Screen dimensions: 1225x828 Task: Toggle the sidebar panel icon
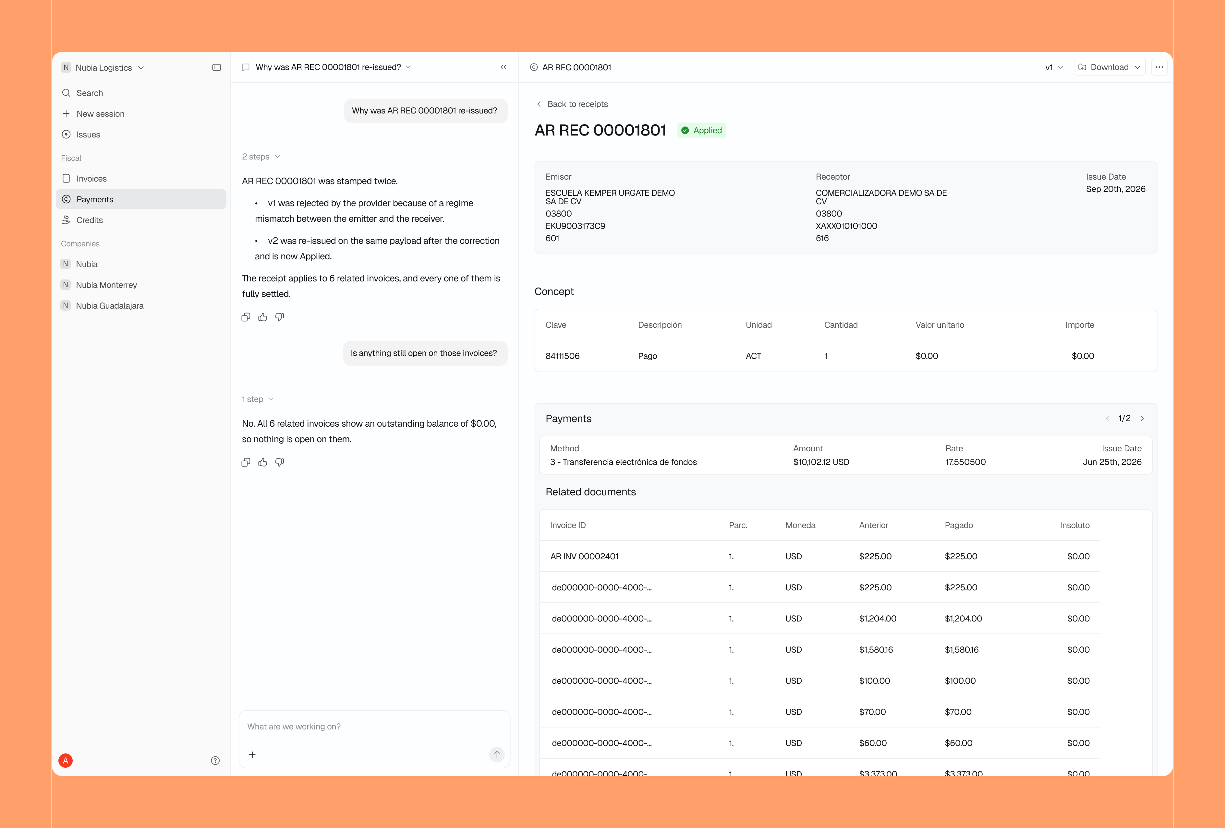216,67
